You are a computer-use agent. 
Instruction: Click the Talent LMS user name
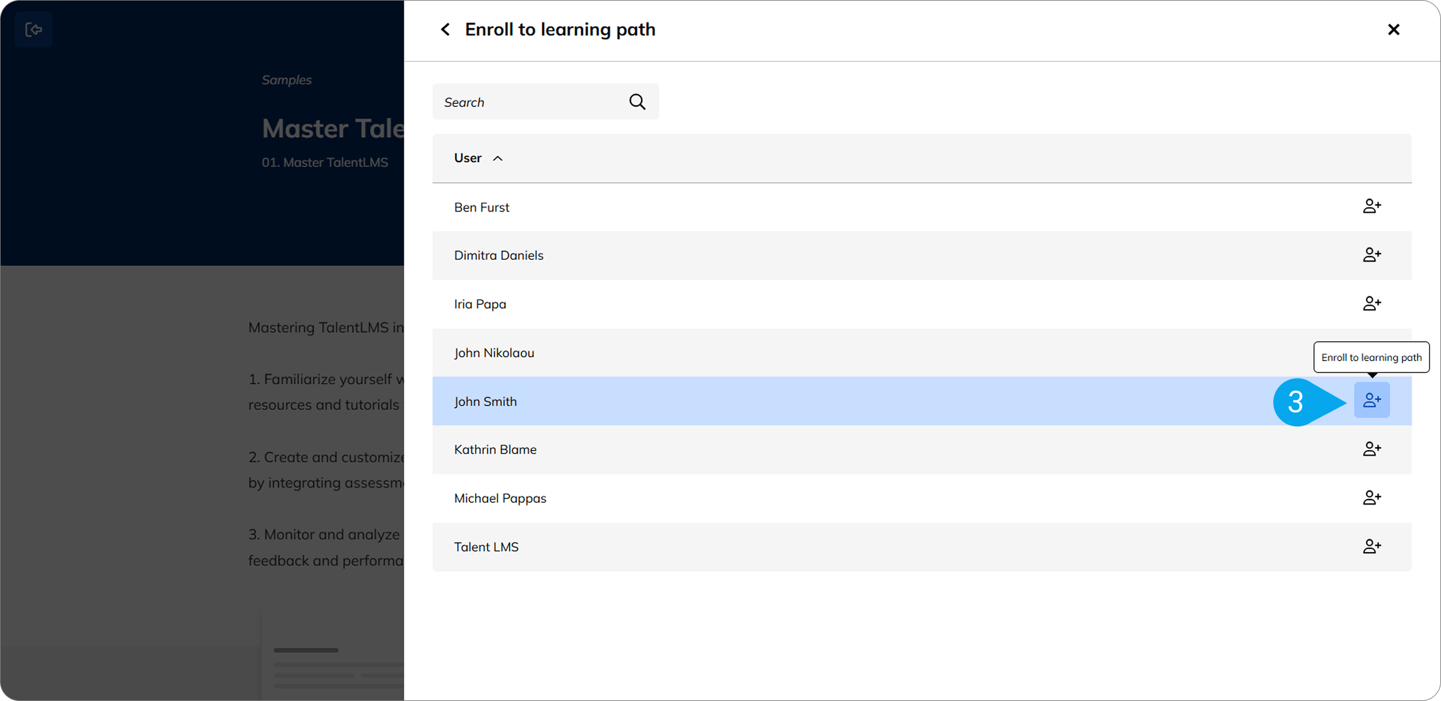click(x=486, y=547)
